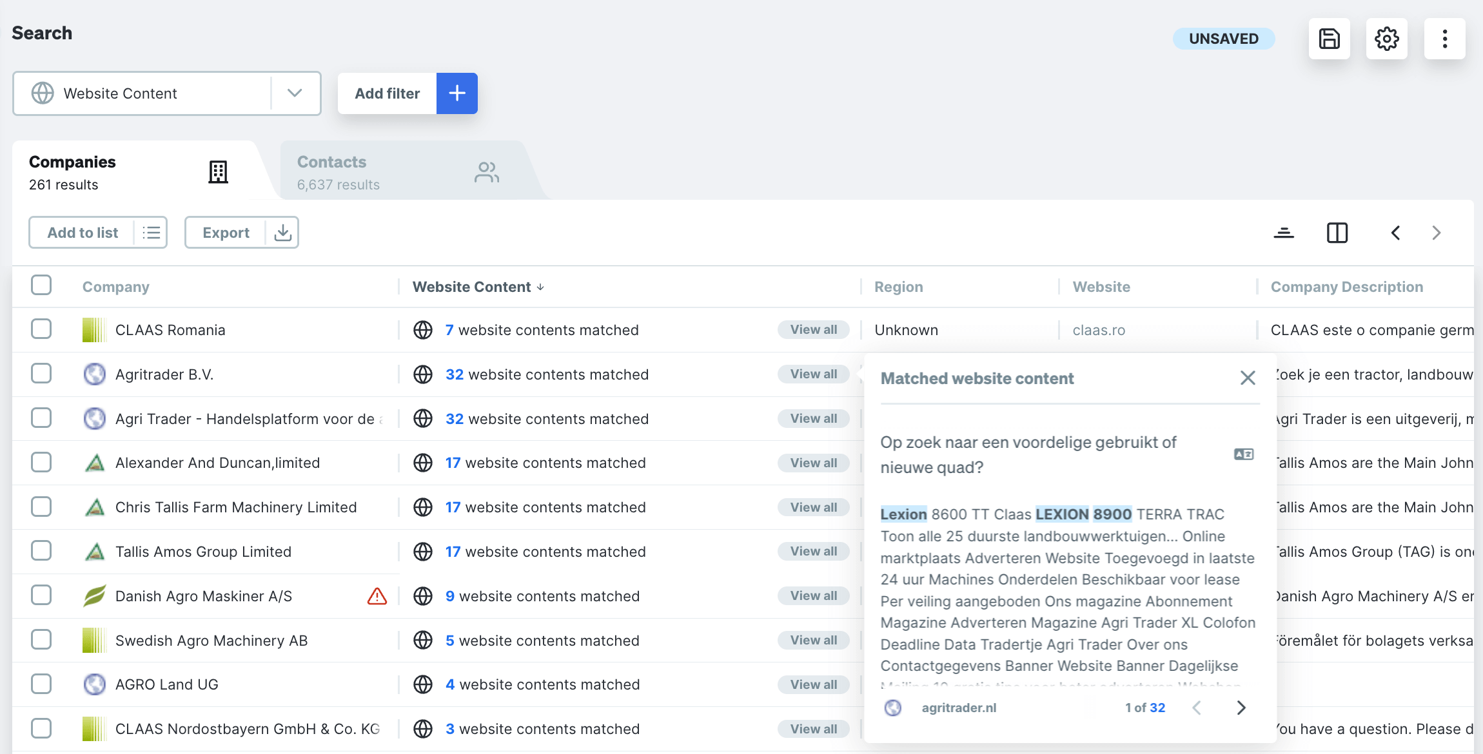Click the Add filter button

click(x=386, y=93)
